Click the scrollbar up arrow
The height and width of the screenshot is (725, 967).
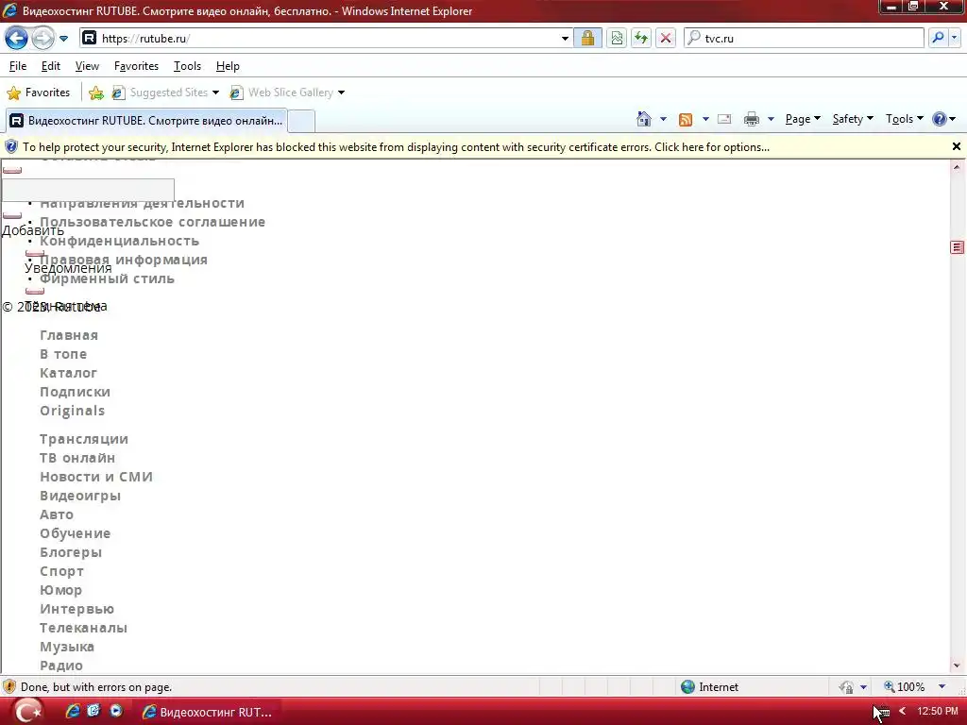pyautogui.click(x=957, y=167)
